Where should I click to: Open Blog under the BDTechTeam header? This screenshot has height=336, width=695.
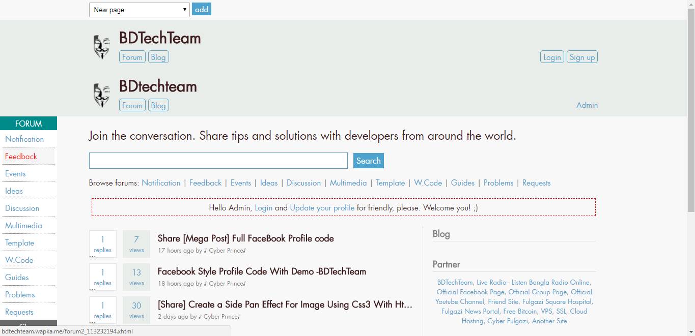[x=158, y=57]
